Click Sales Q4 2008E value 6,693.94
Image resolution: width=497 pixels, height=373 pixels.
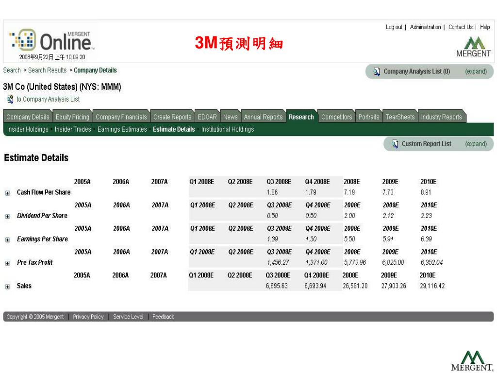(315, 286)
